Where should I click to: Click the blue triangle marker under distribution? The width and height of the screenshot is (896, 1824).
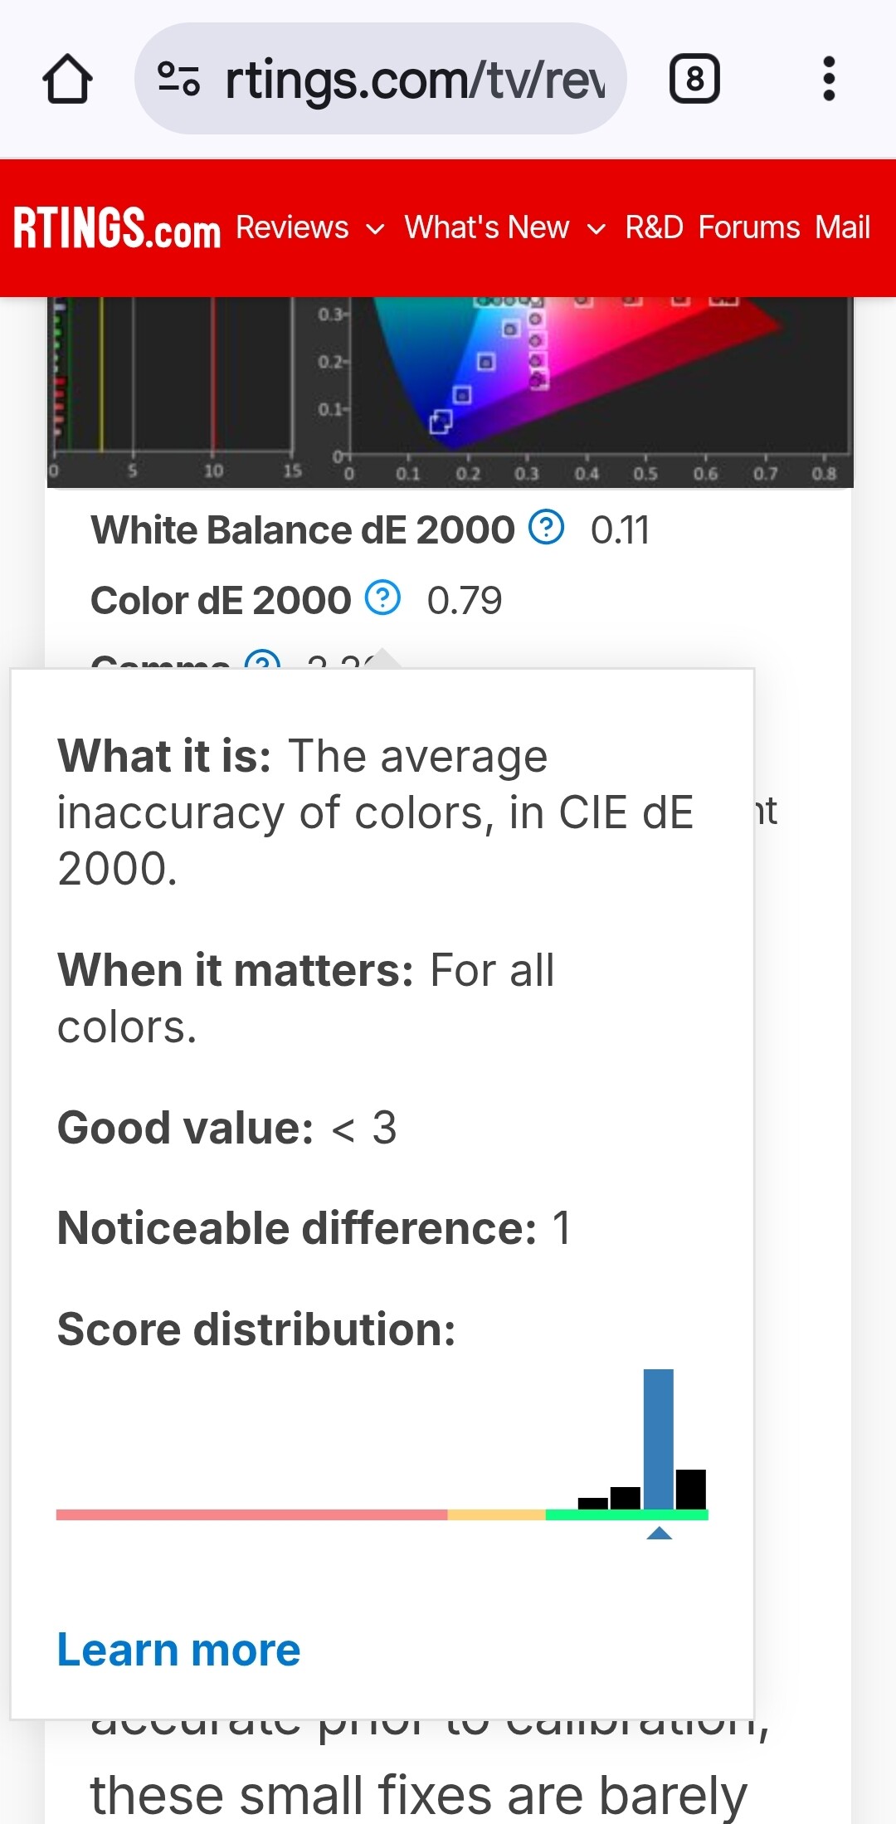pyautogui.click(x=659, y=1534)
